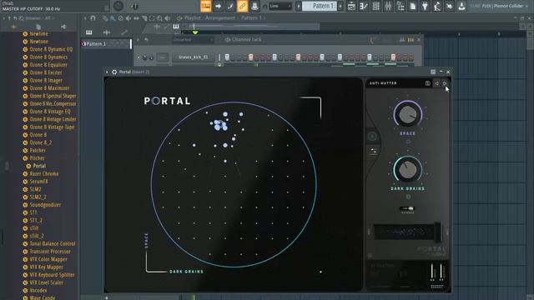
Task: Click the arrow left of Pattern 1 selector
Action: click(299, 6)
